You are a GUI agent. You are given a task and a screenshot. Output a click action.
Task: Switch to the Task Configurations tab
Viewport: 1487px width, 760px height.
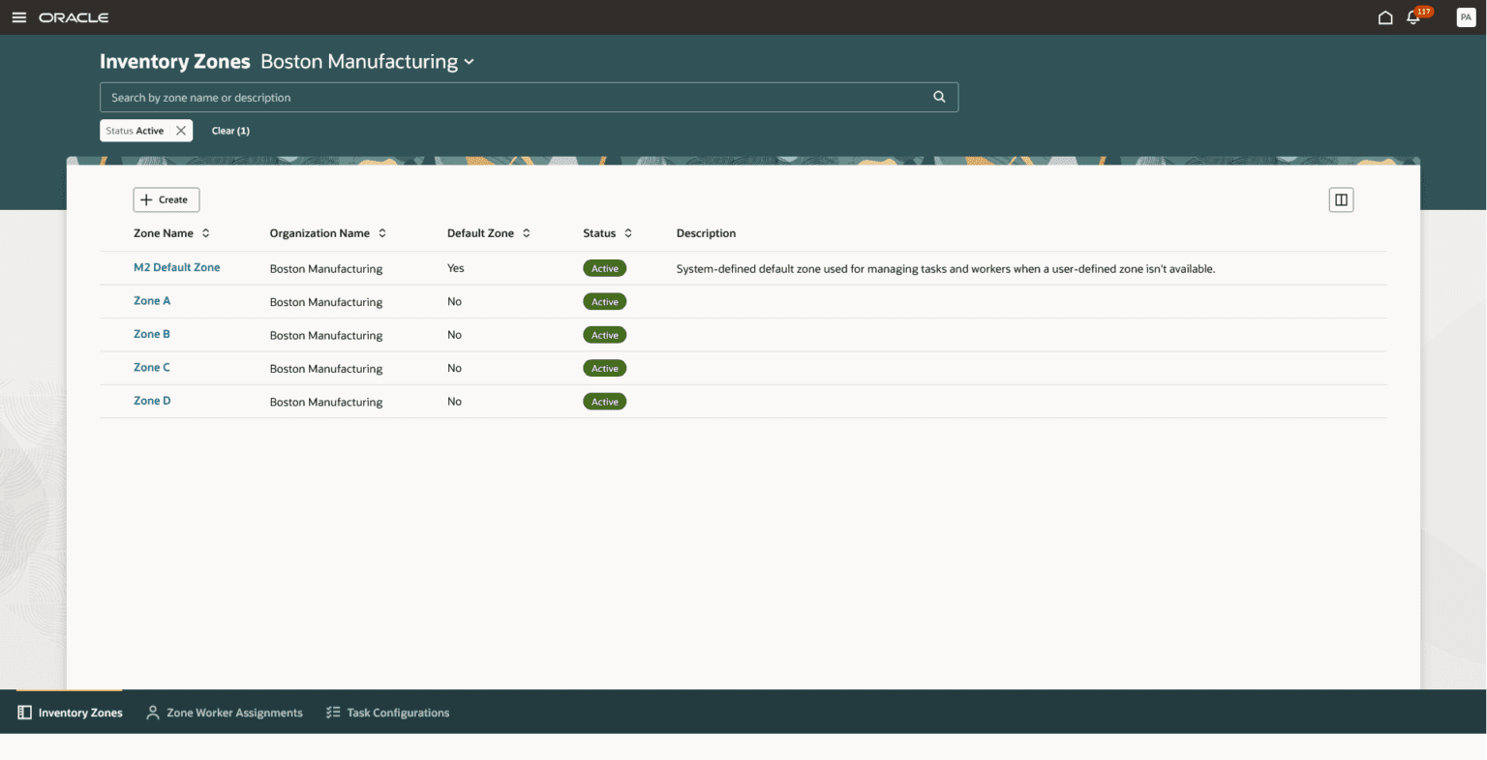click(398, 712)
